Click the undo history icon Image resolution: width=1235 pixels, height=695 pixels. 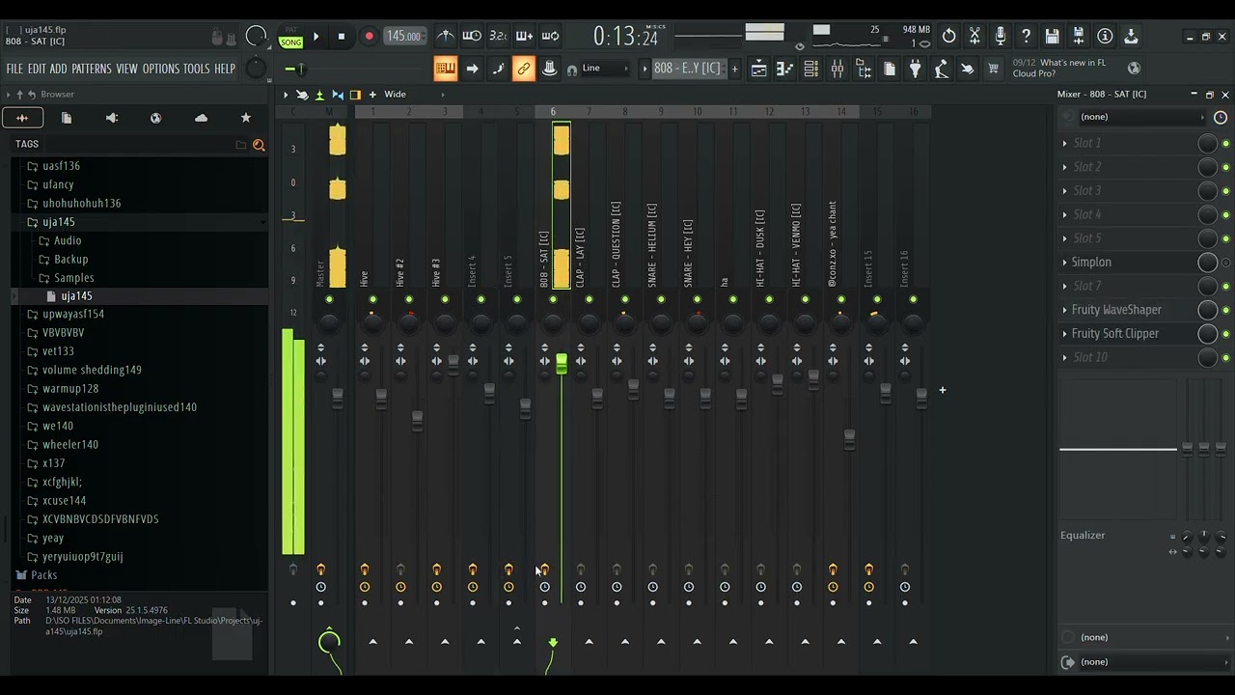(949, 37)
